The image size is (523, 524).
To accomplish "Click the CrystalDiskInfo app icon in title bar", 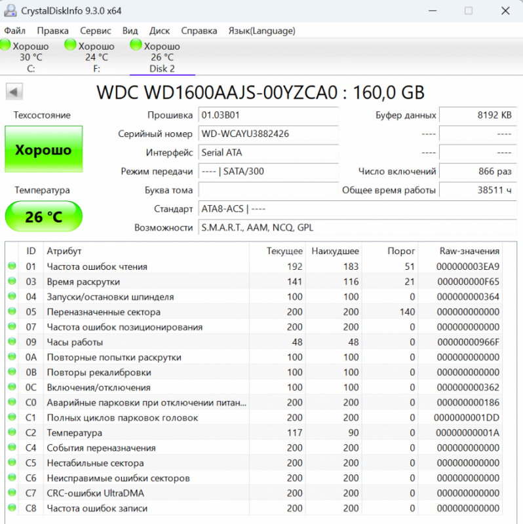I will click(10, 10).
